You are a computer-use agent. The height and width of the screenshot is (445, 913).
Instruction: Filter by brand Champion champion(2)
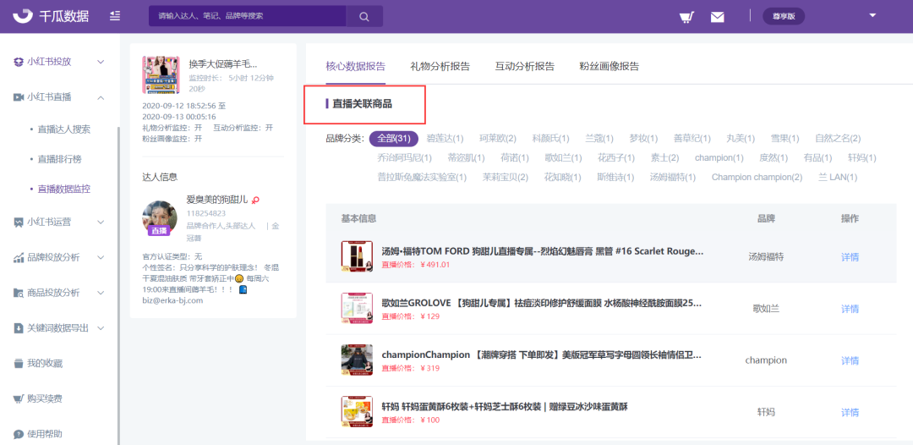click(757, 177)
